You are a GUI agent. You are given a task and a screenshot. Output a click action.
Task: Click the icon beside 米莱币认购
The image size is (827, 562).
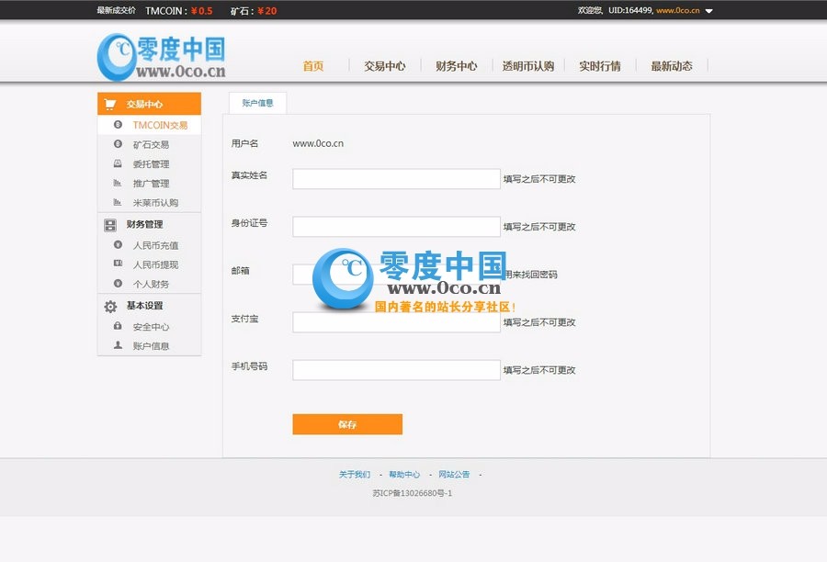(x=117, y=202)
